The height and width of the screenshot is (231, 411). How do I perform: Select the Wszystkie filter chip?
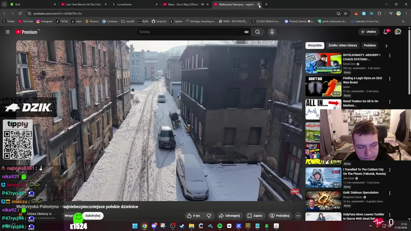315,45
